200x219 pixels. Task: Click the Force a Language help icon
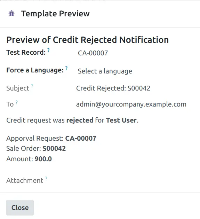66,68
